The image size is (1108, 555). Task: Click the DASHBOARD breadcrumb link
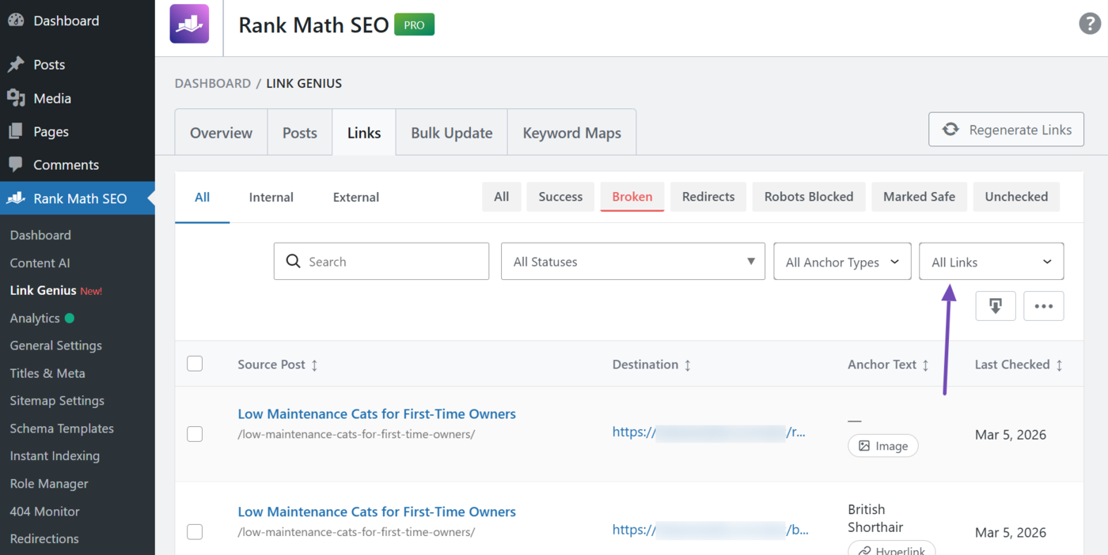click(212, 83)
